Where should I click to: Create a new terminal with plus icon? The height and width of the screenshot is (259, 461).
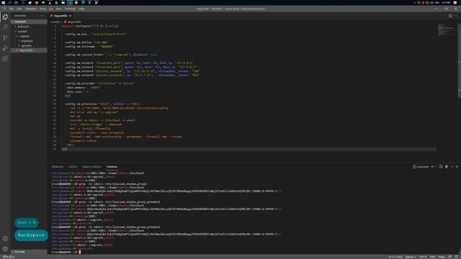click(x=432, y=167)
